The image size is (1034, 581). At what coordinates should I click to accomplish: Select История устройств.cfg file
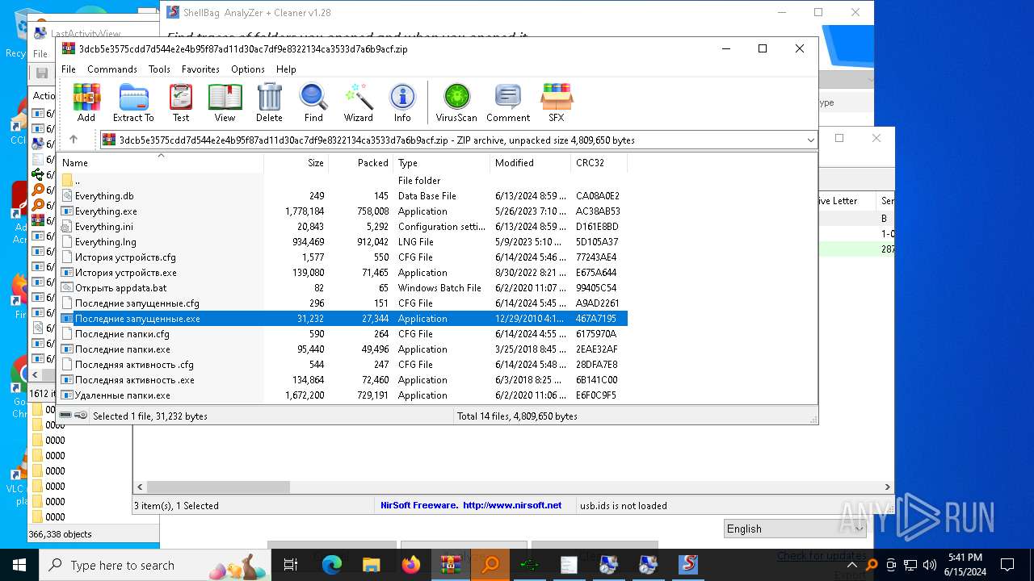(343, 257)
